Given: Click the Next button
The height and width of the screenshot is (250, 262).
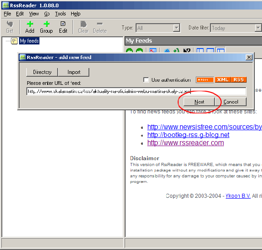Looking at the screenshot, I should 199,102.
